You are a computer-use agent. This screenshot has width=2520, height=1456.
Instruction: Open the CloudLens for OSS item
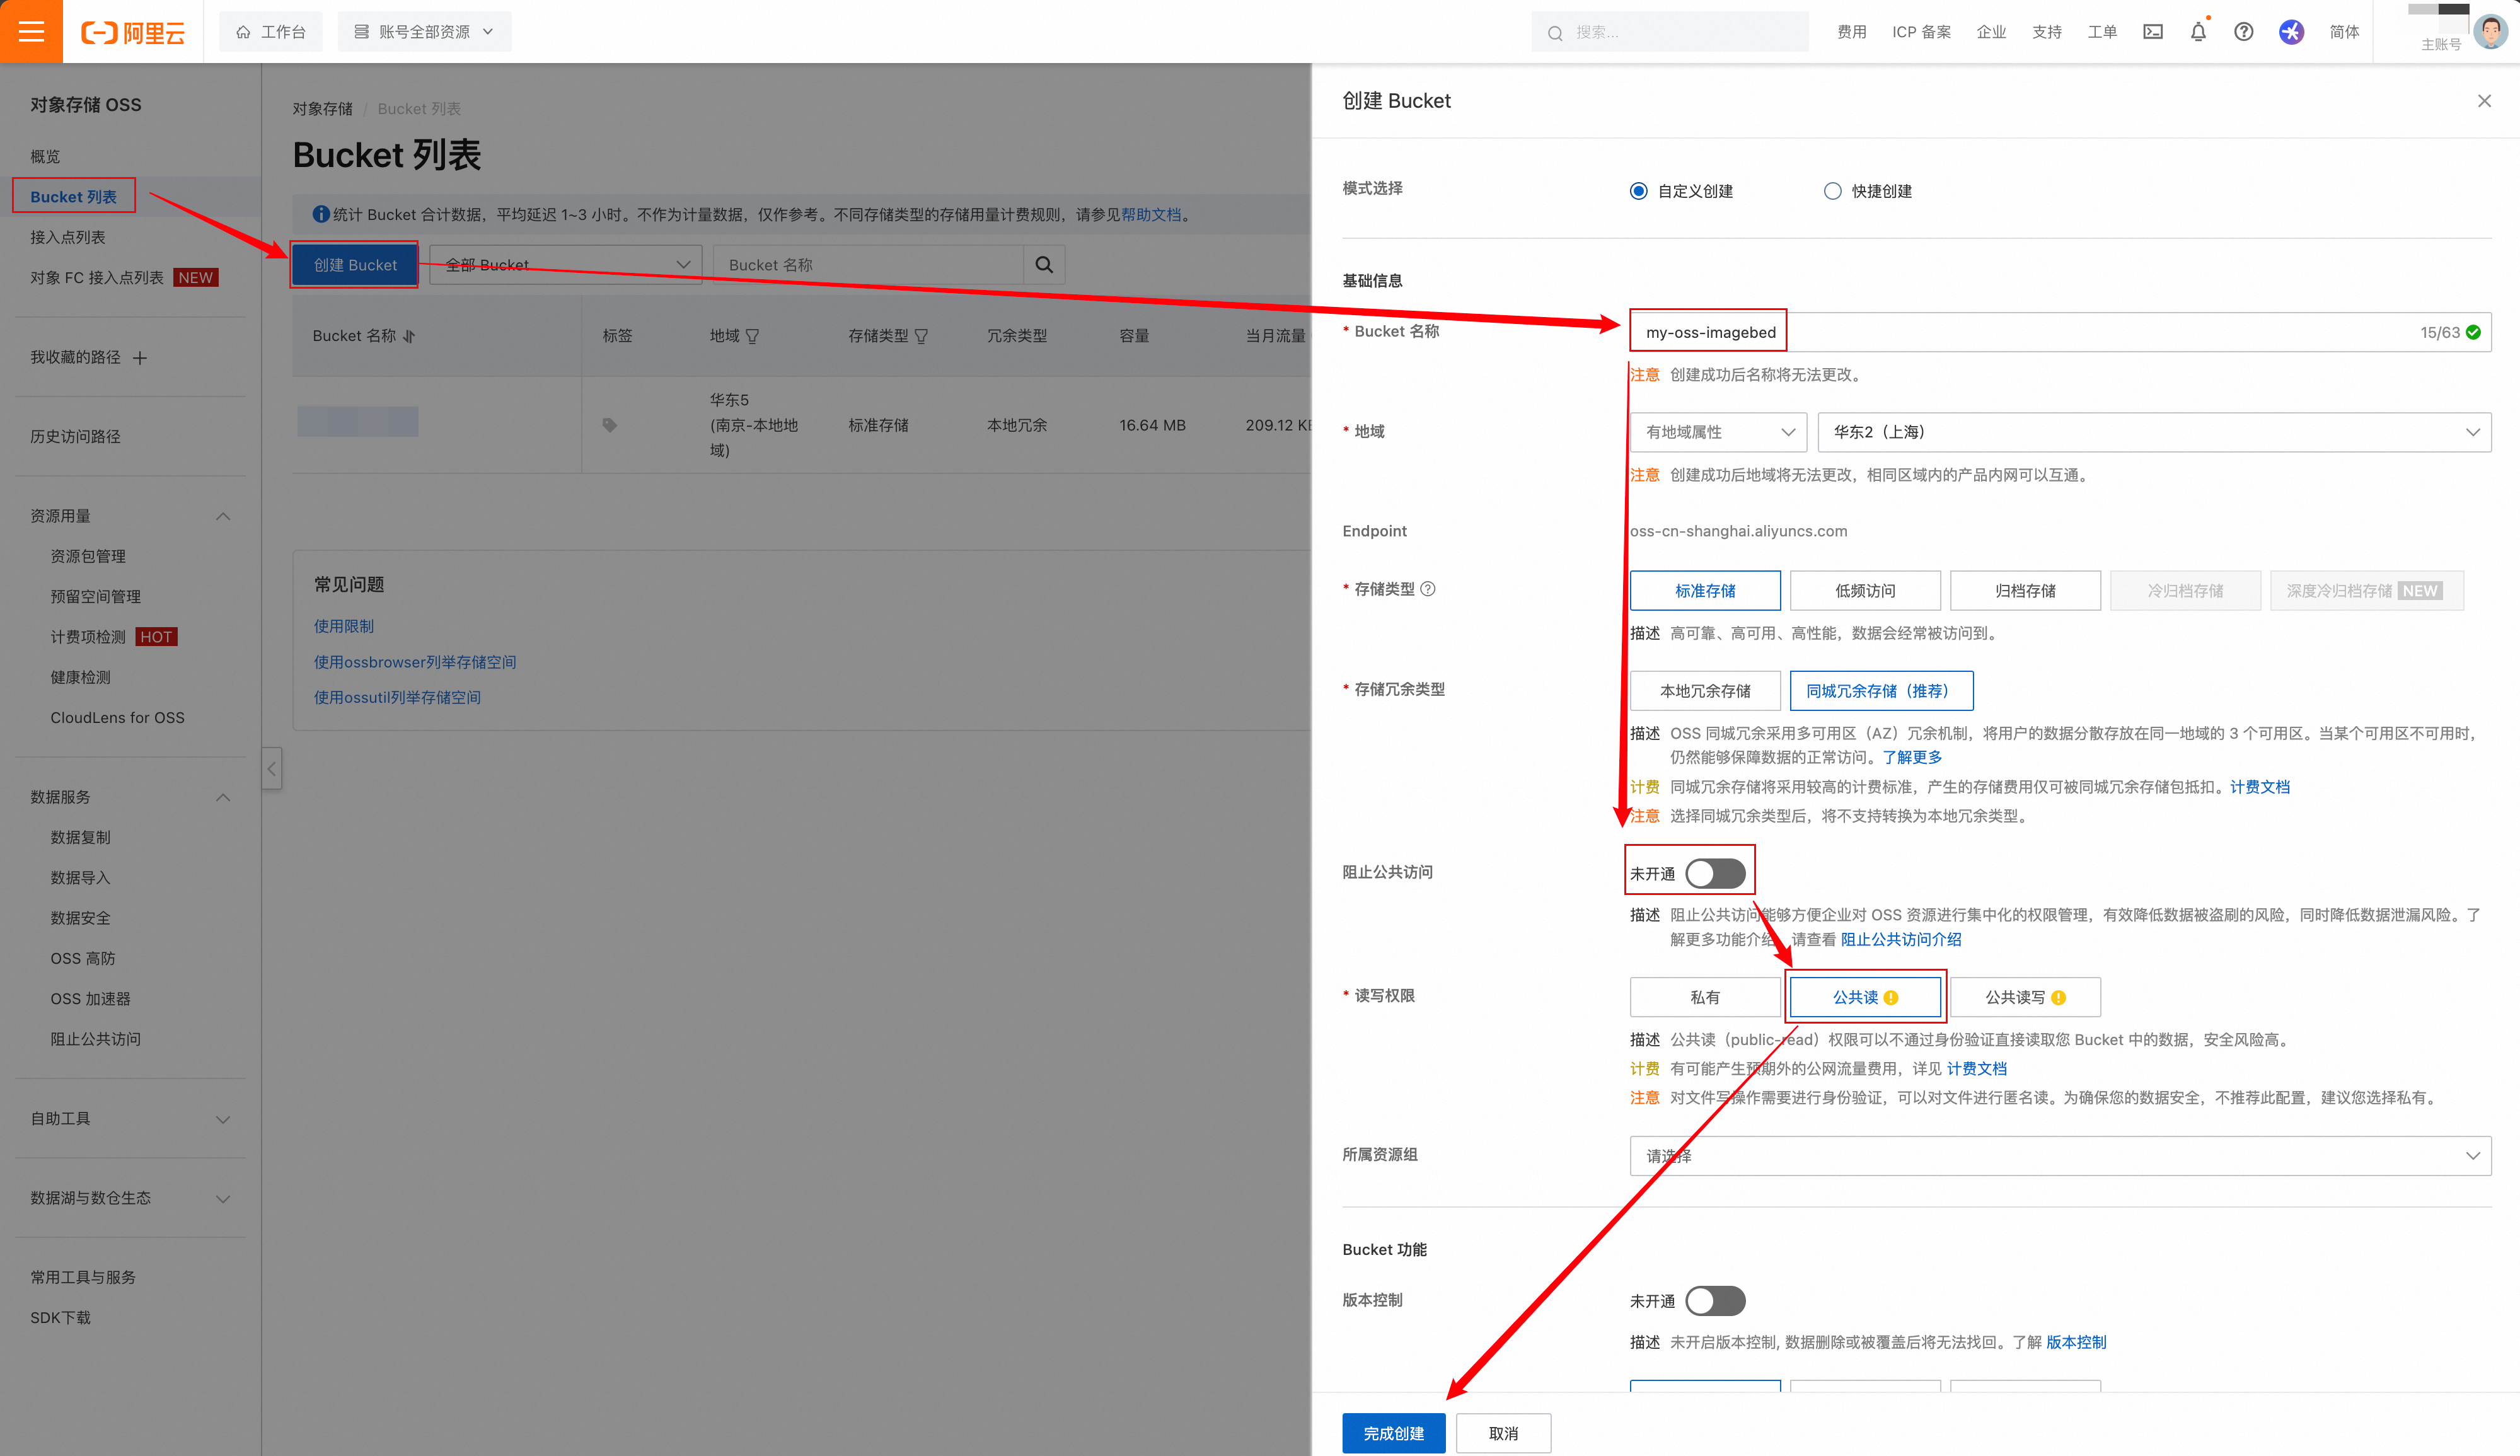pos(117,718)
